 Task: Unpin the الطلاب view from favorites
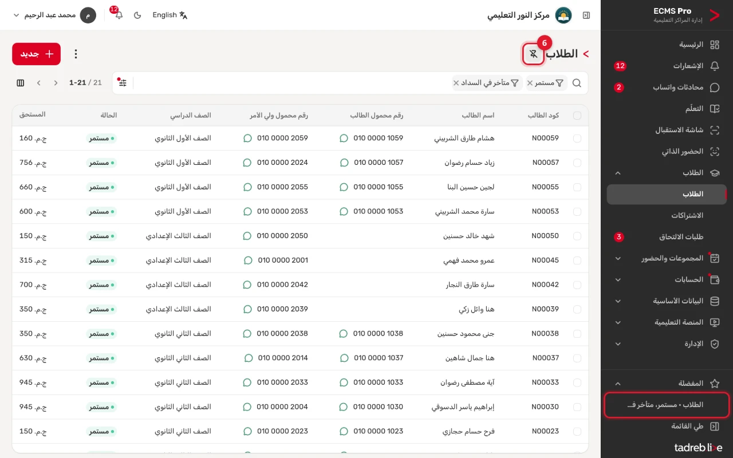[x=533, y=54]
